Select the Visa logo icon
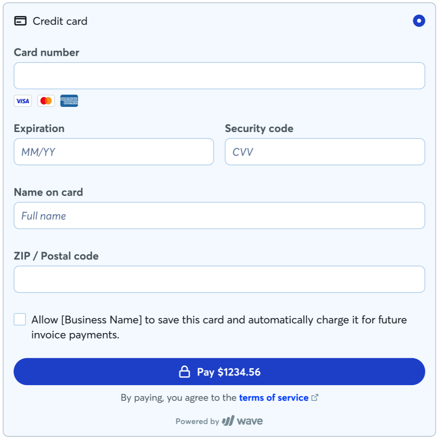The width and height of the screenshot is (439, 439). click(x=23, y=100)
